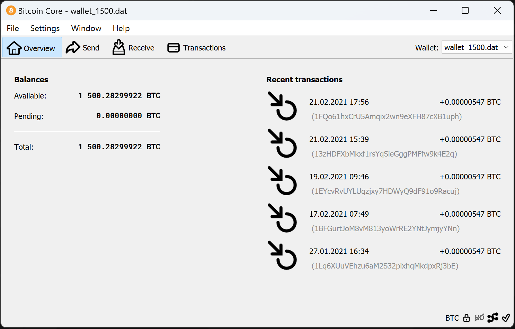Go to the Send tab
Viewport: 515px width, 329px height.
click(83, 48)
